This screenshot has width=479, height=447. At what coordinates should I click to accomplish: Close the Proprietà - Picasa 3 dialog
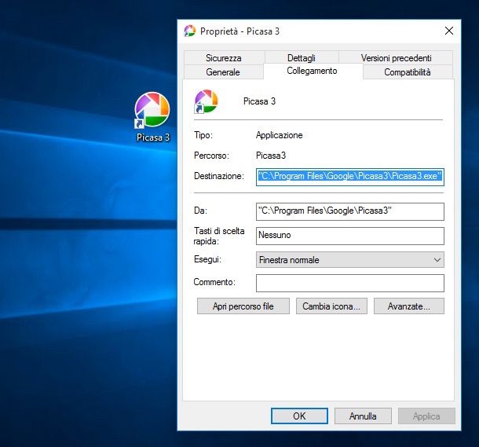[449, 31]
